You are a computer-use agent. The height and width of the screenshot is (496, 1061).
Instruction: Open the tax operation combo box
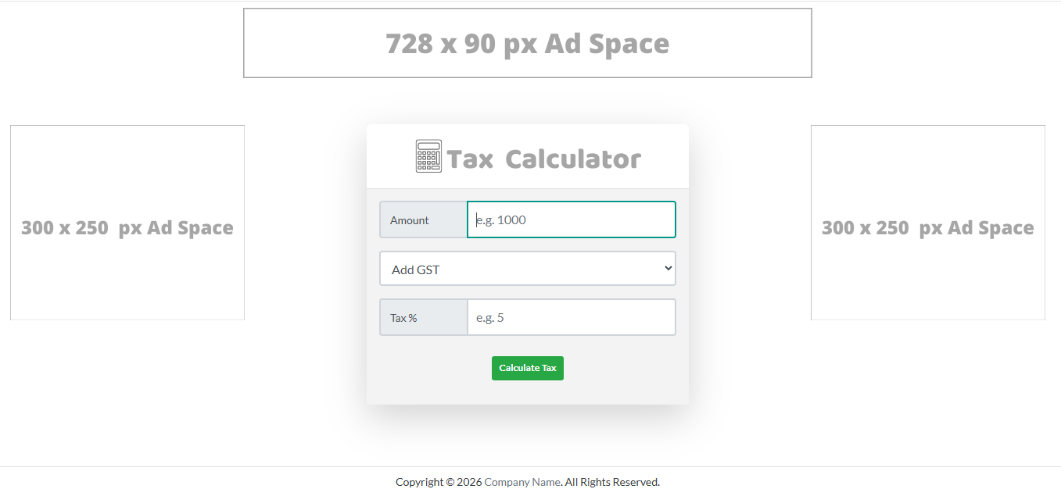527,268
